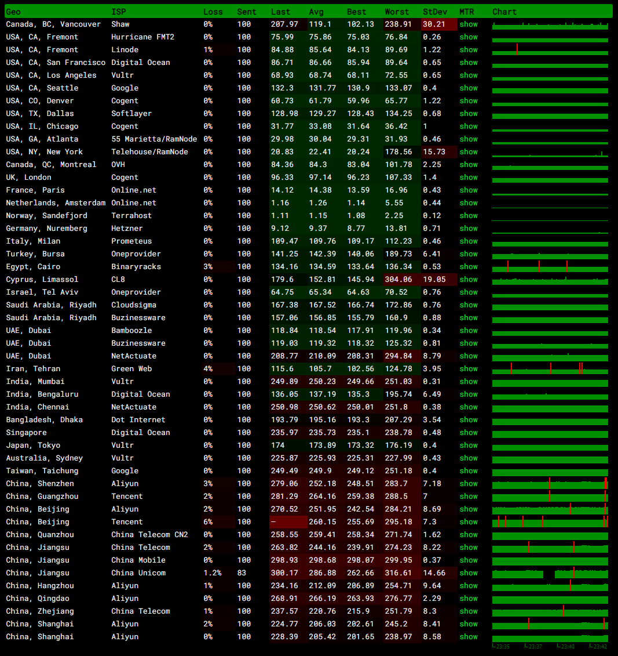Open show link for Tehran Green Web

[469, 368]
